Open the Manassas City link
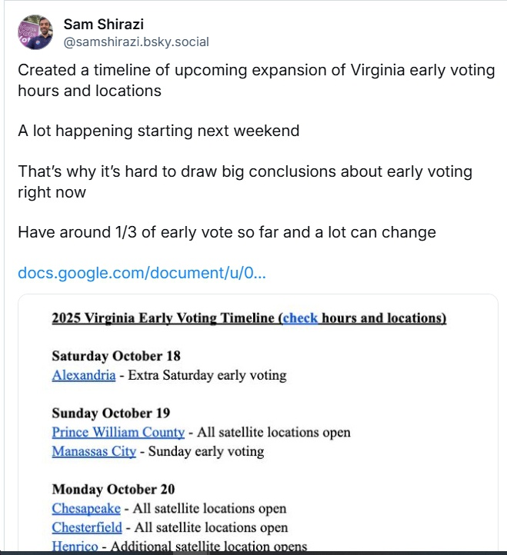 [94, 451]
